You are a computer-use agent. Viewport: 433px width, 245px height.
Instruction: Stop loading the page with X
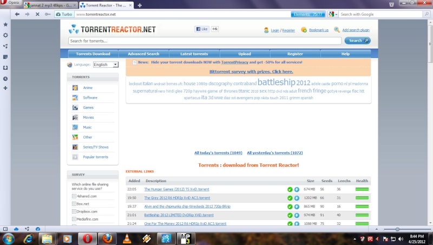(x=37, y=14)
